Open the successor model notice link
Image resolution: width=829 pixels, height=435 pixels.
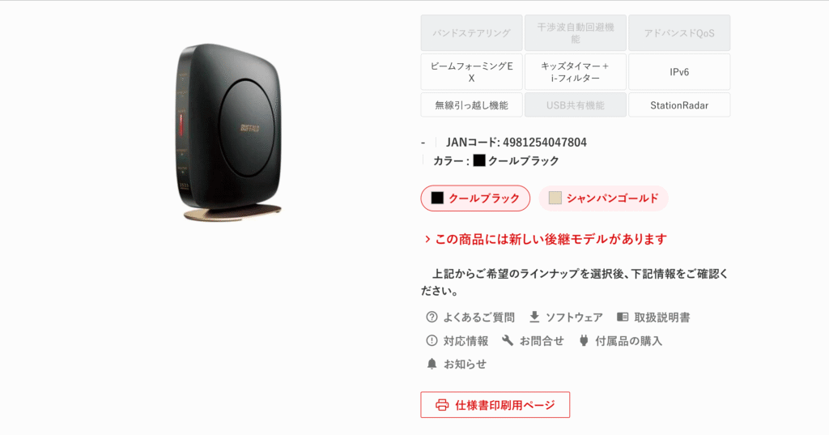(546, 239)
